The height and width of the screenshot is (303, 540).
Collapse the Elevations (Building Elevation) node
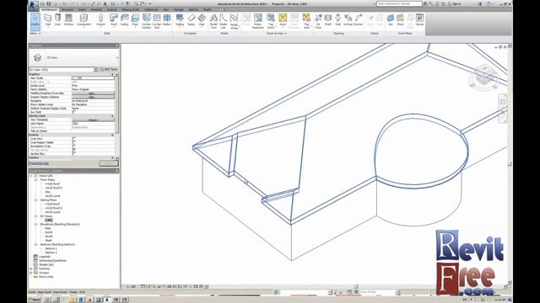(35, 225)
